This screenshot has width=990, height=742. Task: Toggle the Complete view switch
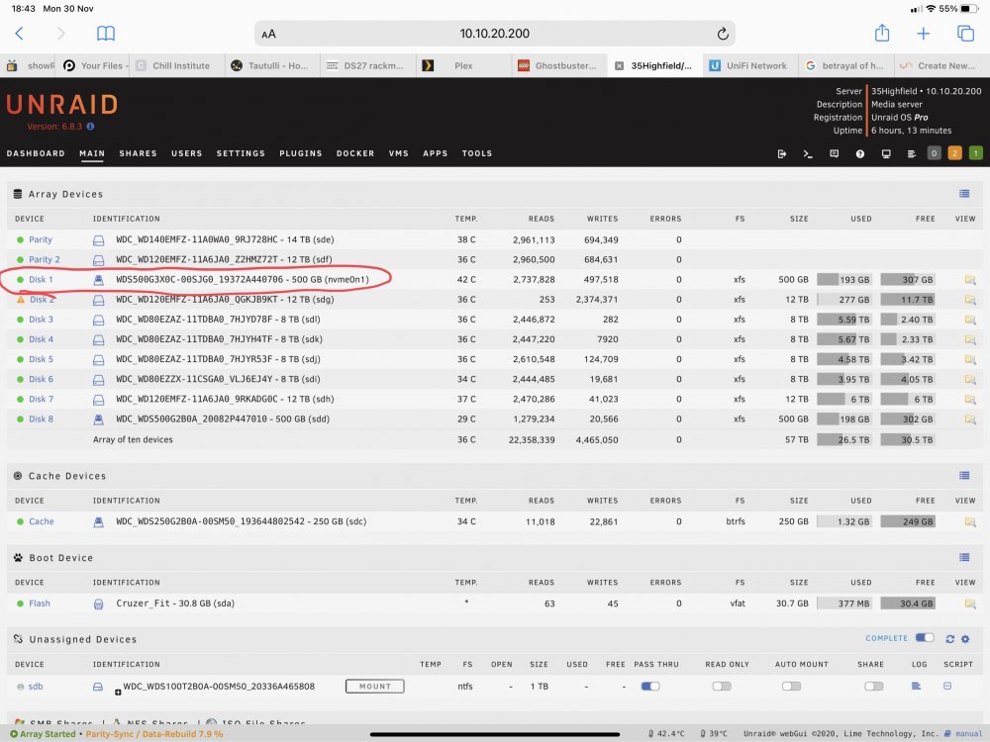(x=925, y=638)
